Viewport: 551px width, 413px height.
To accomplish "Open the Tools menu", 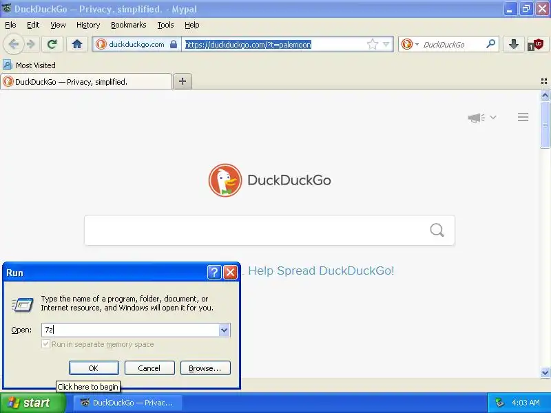I will tap(165, 25).
